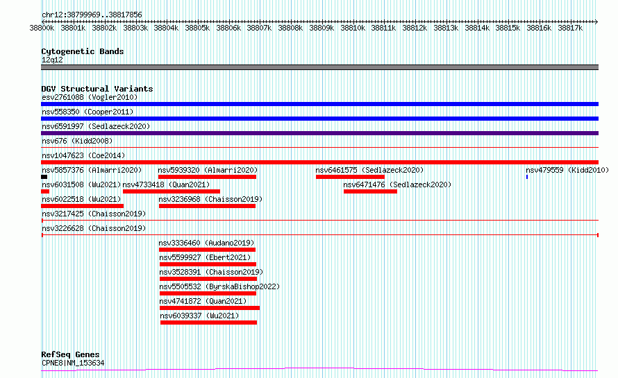Open the nsv1047623 (Coe2014) variant label

(x=83, y=155)
